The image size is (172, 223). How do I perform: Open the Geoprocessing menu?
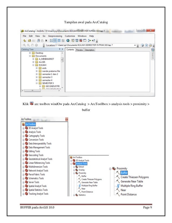coord(55,36)
